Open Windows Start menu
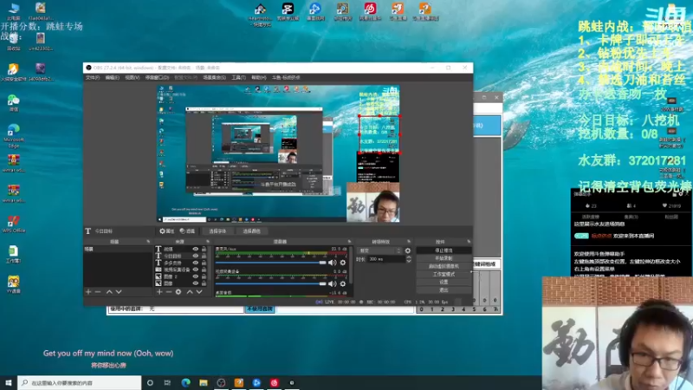Viewport: 693px width, 390px height. 9,382
